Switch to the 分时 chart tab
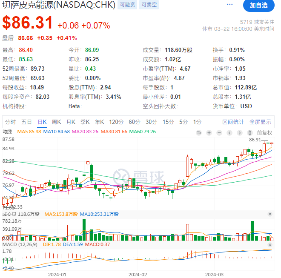This screenshot has width=281, height=278. click(10, 122)
